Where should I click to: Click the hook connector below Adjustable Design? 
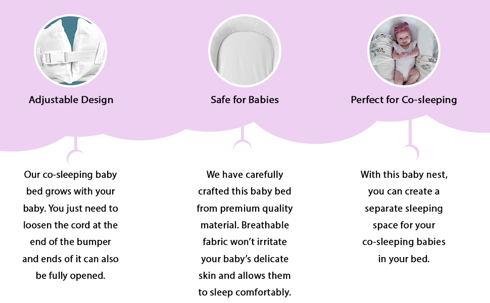75,151
